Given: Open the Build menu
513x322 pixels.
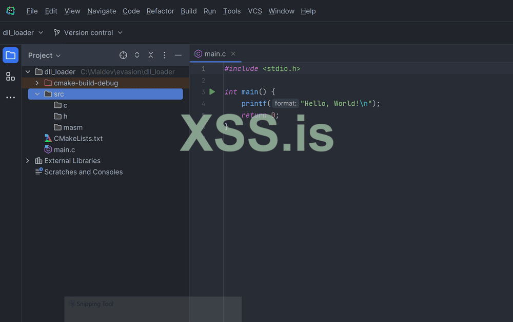Looking at the screenshot, I should tap(189, 11).
